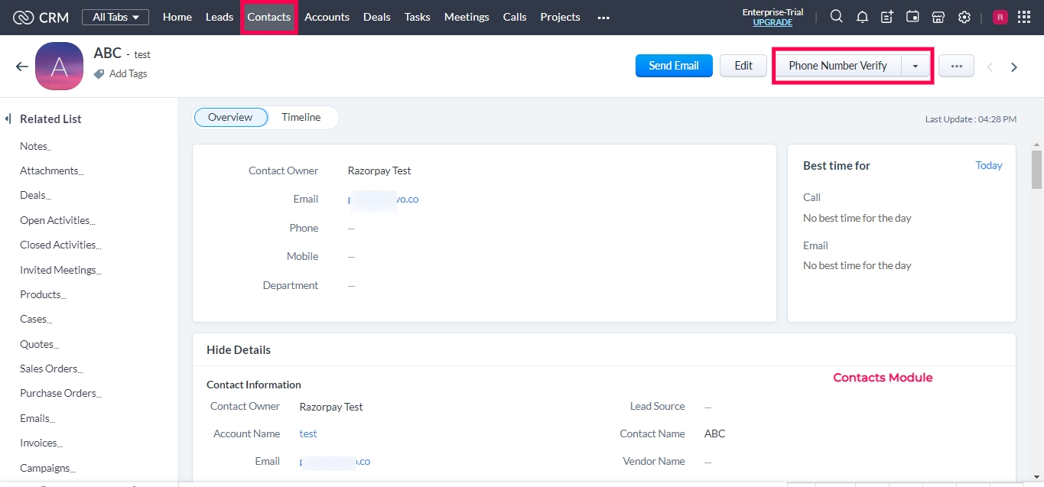1044x487 pixels.
Task: Open Attachments in Related List
Action: (x=52, y=170)
